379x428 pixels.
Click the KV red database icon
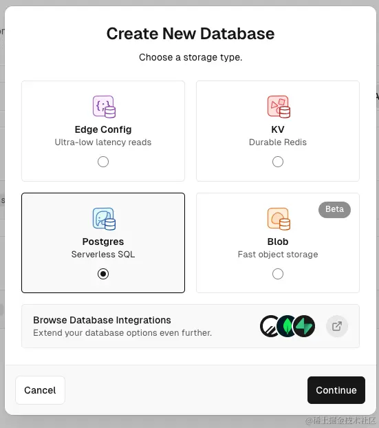(279, 107)
